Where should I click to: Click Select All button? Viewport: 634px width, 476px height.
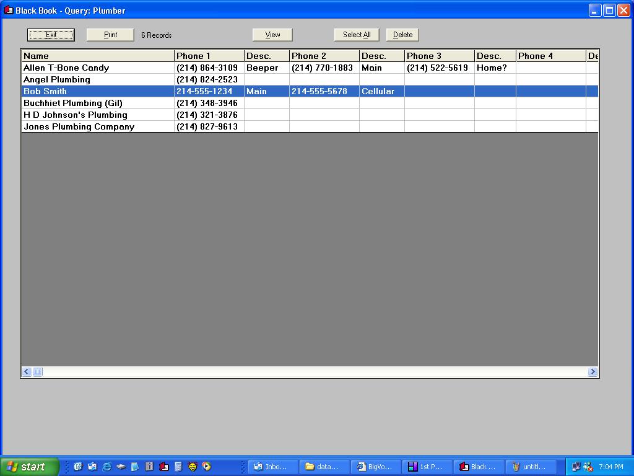pyautogui.click(x=357, y=35)
